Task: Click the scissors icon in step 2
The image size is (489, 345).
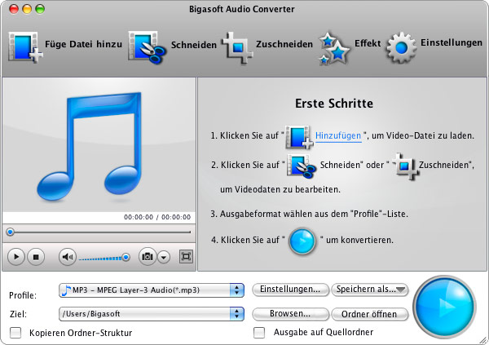Action: [302, 166]
